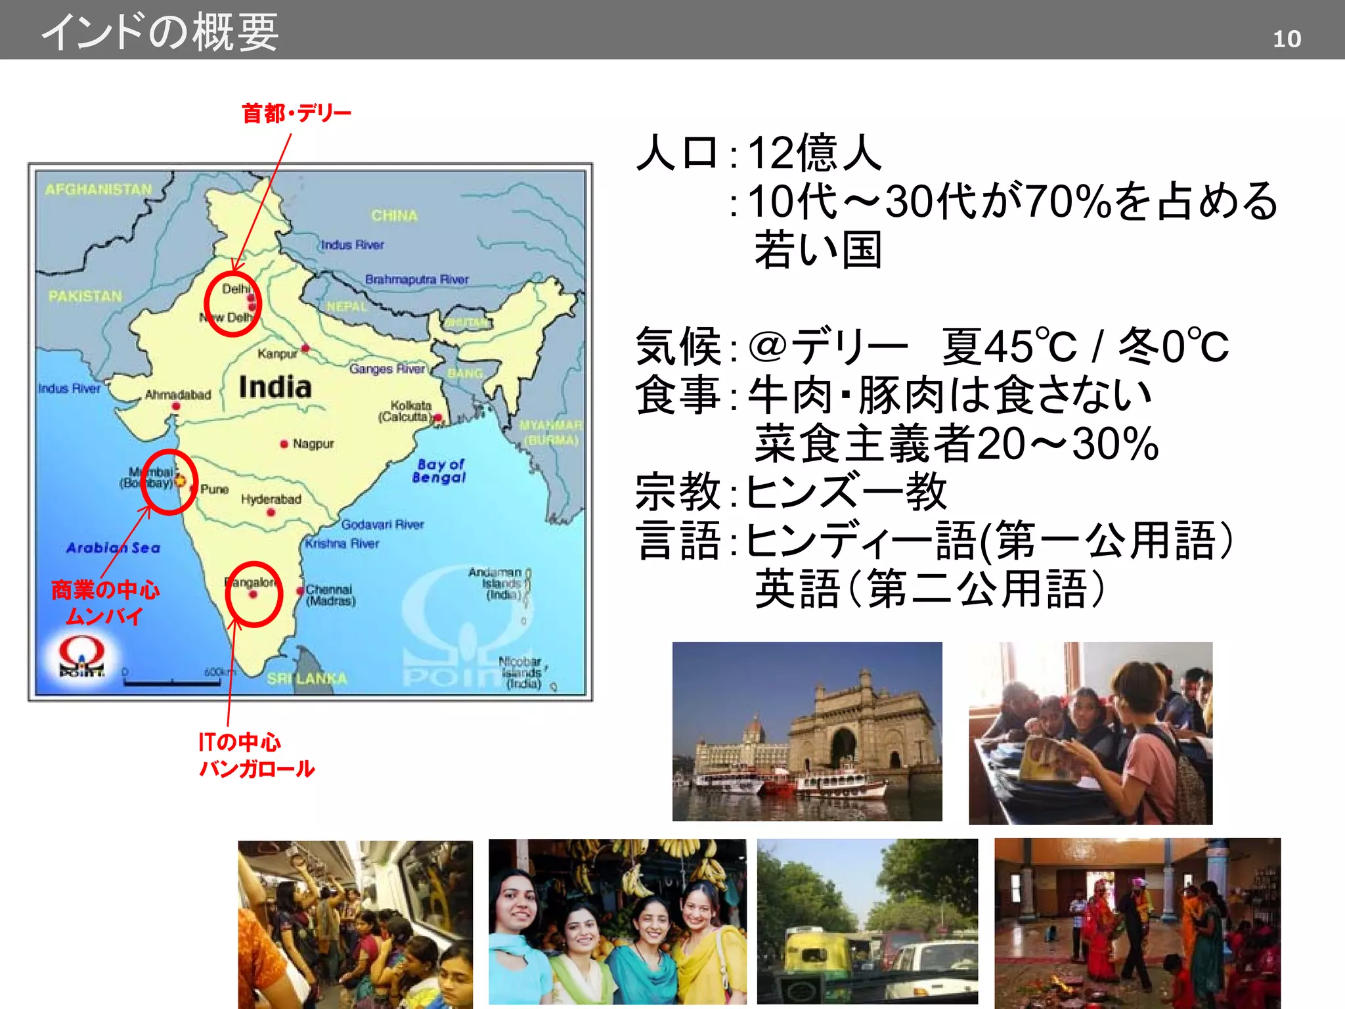Click the line 牛肉・豚肉は食さない
1345x1009 pixels.
(950, 395)
